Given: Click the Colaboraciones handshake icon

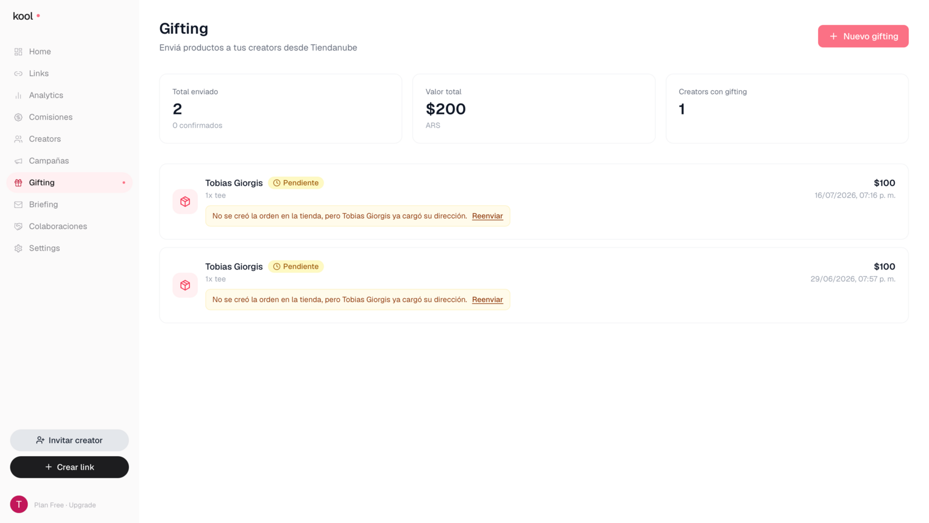Looking at the screenshot, I should [x=19, y=227].
